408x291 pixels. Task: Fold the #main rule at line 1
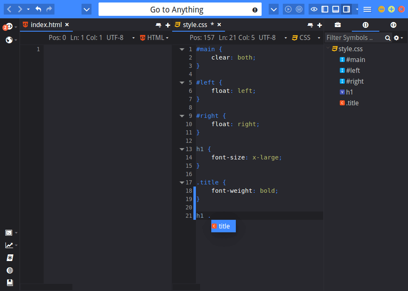[x=182, y=49]
